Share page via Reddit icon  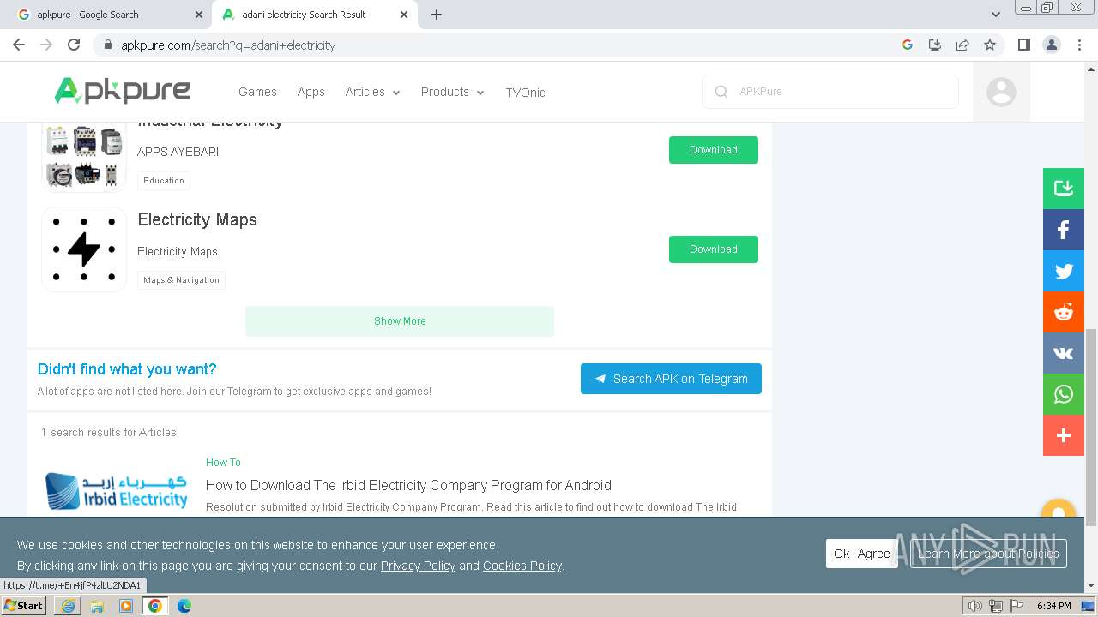pyautogui.click(x=1064, y=312)
